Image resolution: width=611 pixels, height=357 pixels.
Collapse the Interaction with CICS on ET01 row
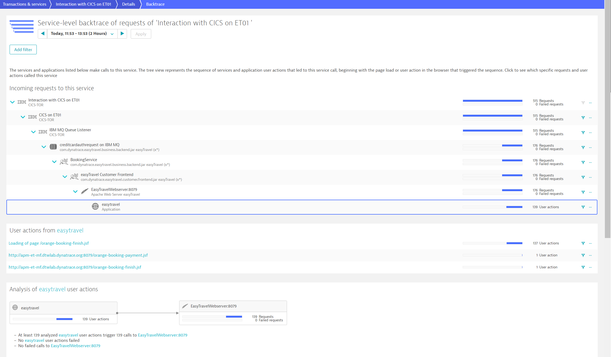click(x=12, y=102)
